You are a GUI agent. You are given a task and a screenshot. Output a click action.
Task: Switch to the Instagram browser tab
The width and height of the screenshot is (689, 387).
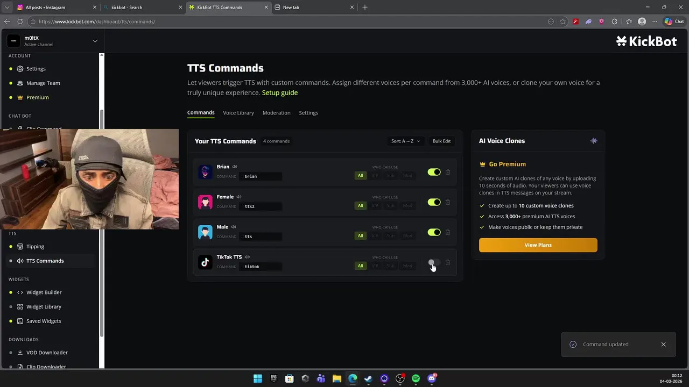57,7
